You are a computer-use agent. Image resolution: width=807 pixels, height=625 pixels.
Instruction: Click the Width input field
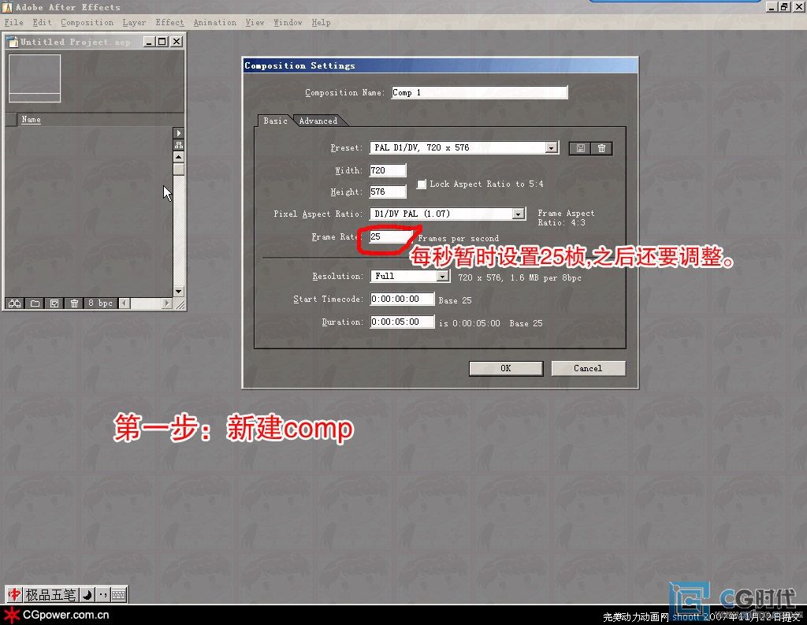(388, 170)
